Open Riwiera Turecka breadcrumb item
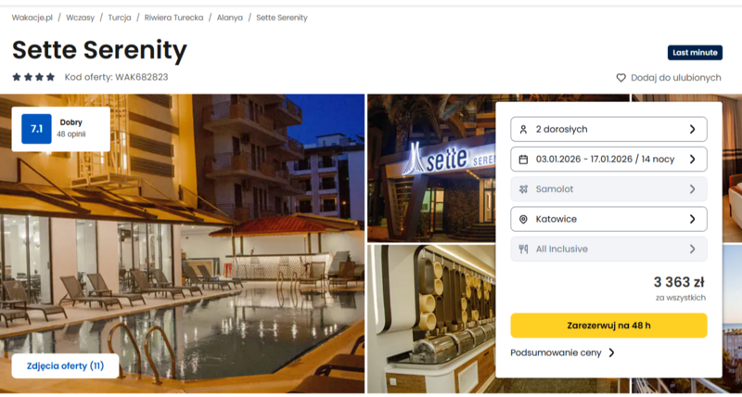 tap(173, 18)
